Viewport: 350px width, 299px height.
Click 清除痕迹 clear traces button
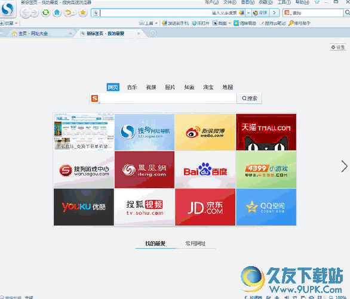[x=245, y=23]
